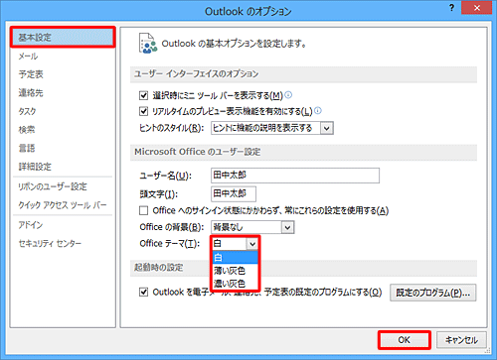Click the help question mark in title bar

click(x=451, y=8)
